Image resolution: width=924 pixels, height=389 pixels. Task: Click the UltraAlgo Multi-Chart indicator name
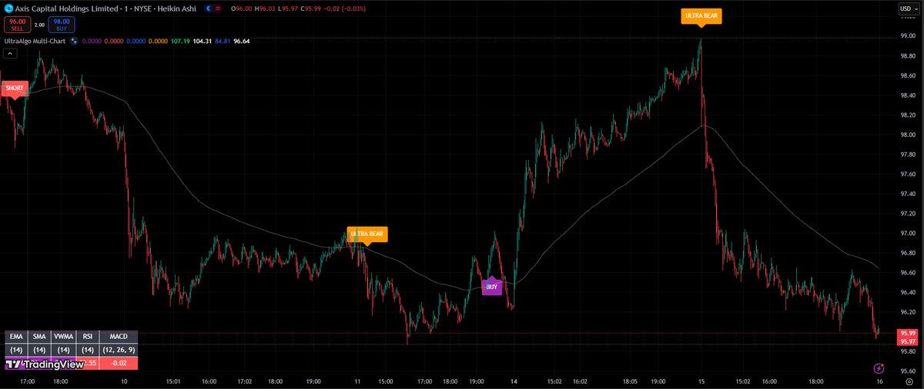(x=34, y=40)
